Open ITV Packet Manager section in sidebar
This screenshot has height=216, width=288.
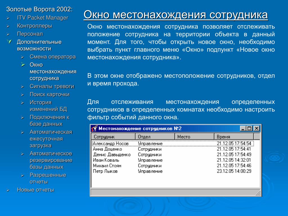tap(42, 18)
